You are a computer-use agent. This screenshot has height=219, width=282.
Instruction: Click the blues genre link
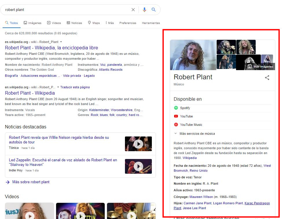pyautogui.click(x=104, y=115)
